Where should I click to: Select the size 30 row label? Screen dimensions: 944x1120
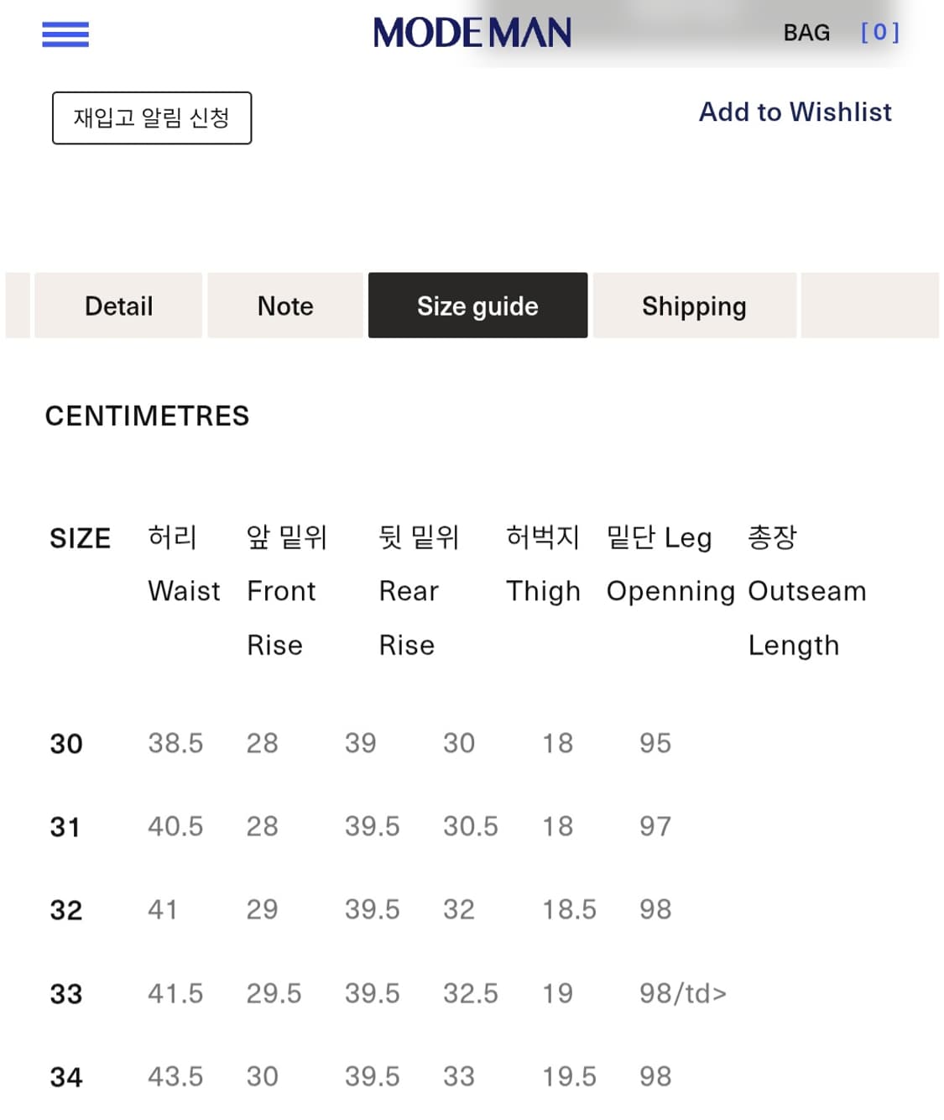tap(66, 744)
